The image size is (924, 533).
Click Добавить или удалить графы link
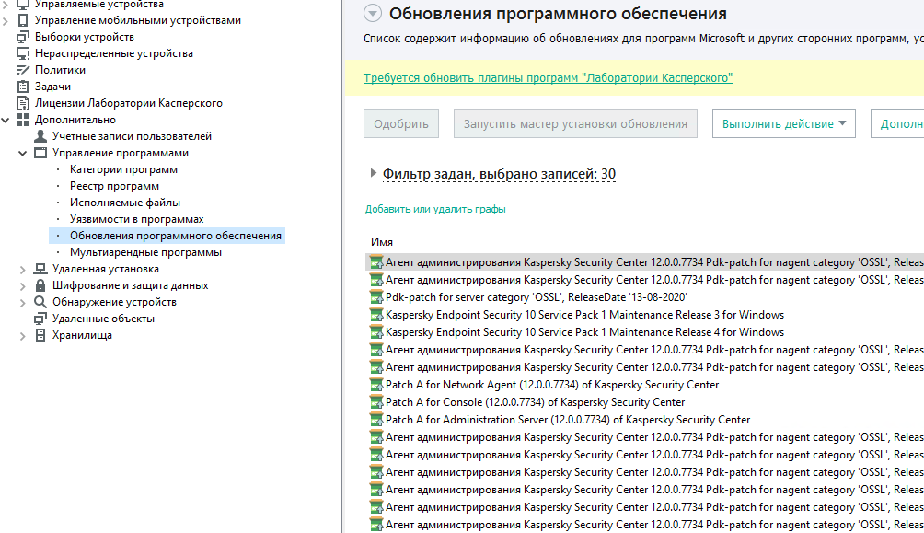tap(435, 209)
